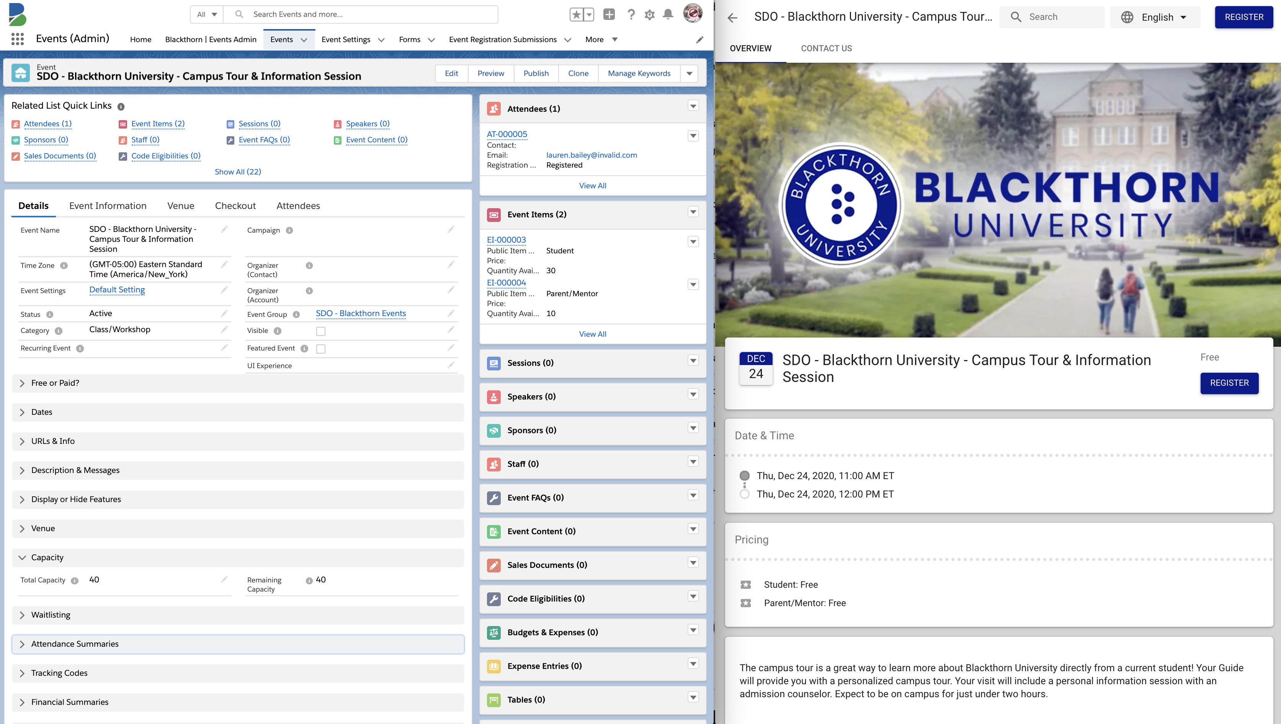Collapse the Capacity section
Viewport: 1281px width, 724px height.
pos(238,558)
